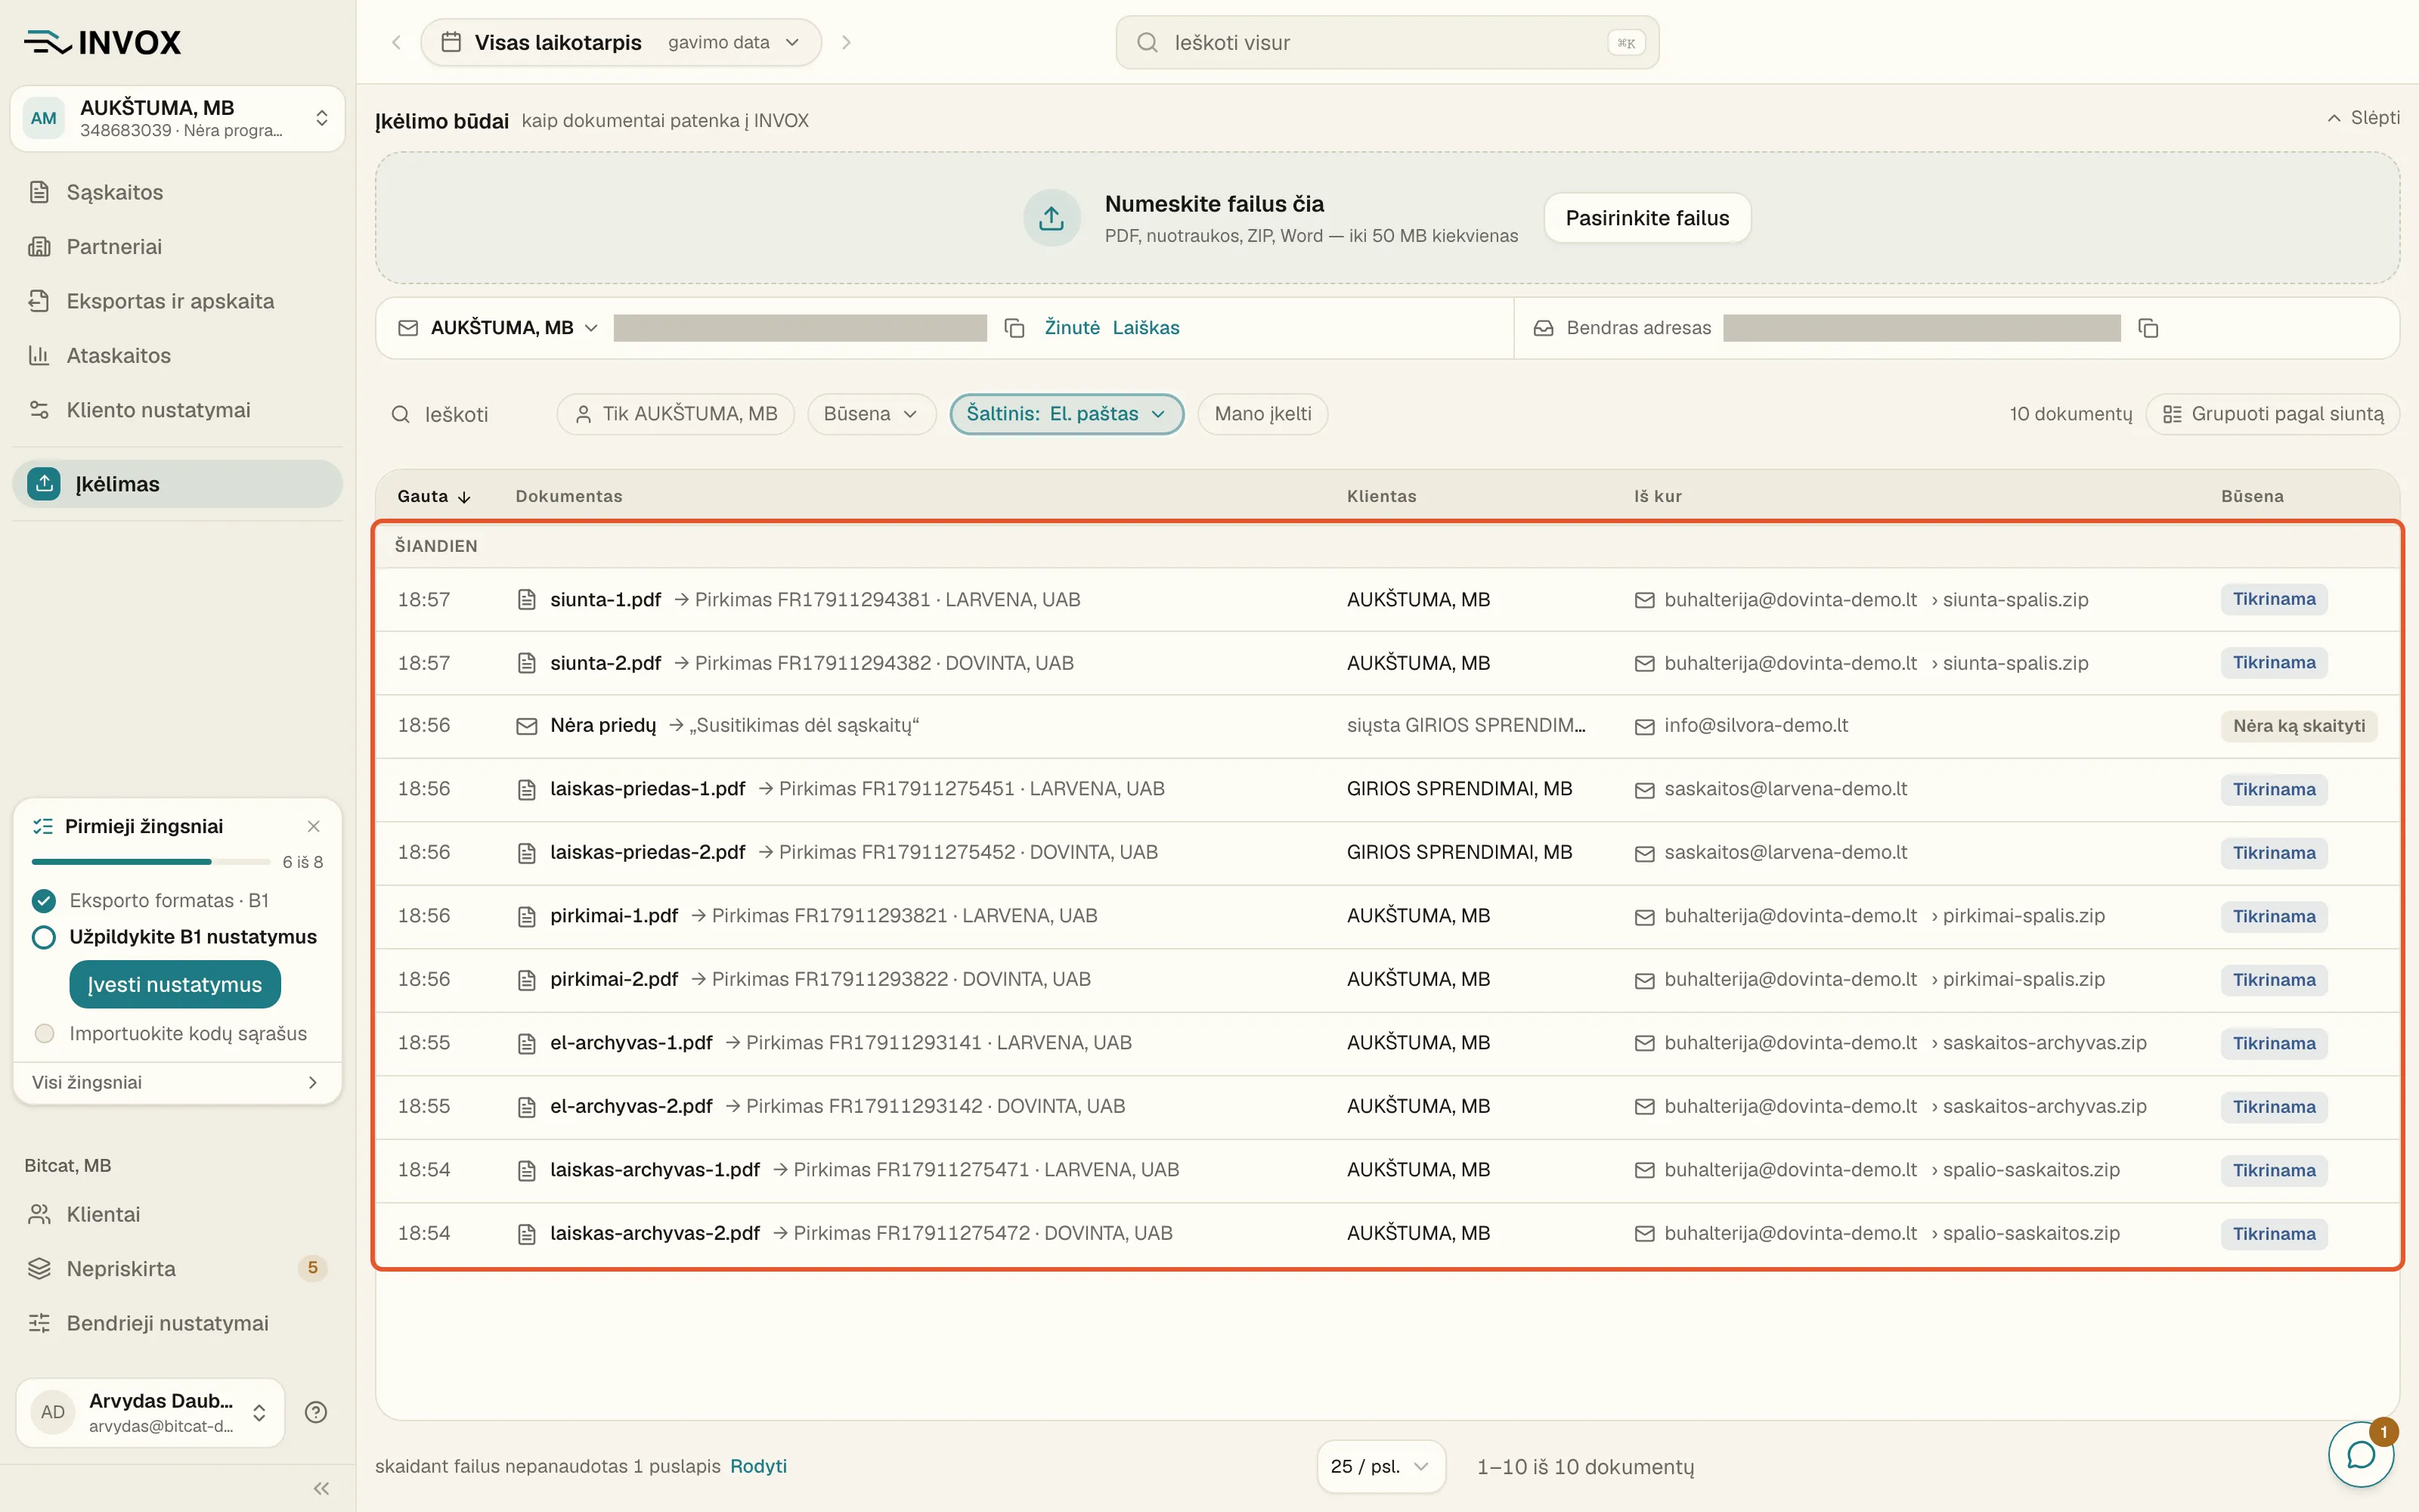The width and height of the screenshot is (2419, 1512).
Task: Toggle Užpildykite B1 nustatymus step circle
Action: (43, 937)
